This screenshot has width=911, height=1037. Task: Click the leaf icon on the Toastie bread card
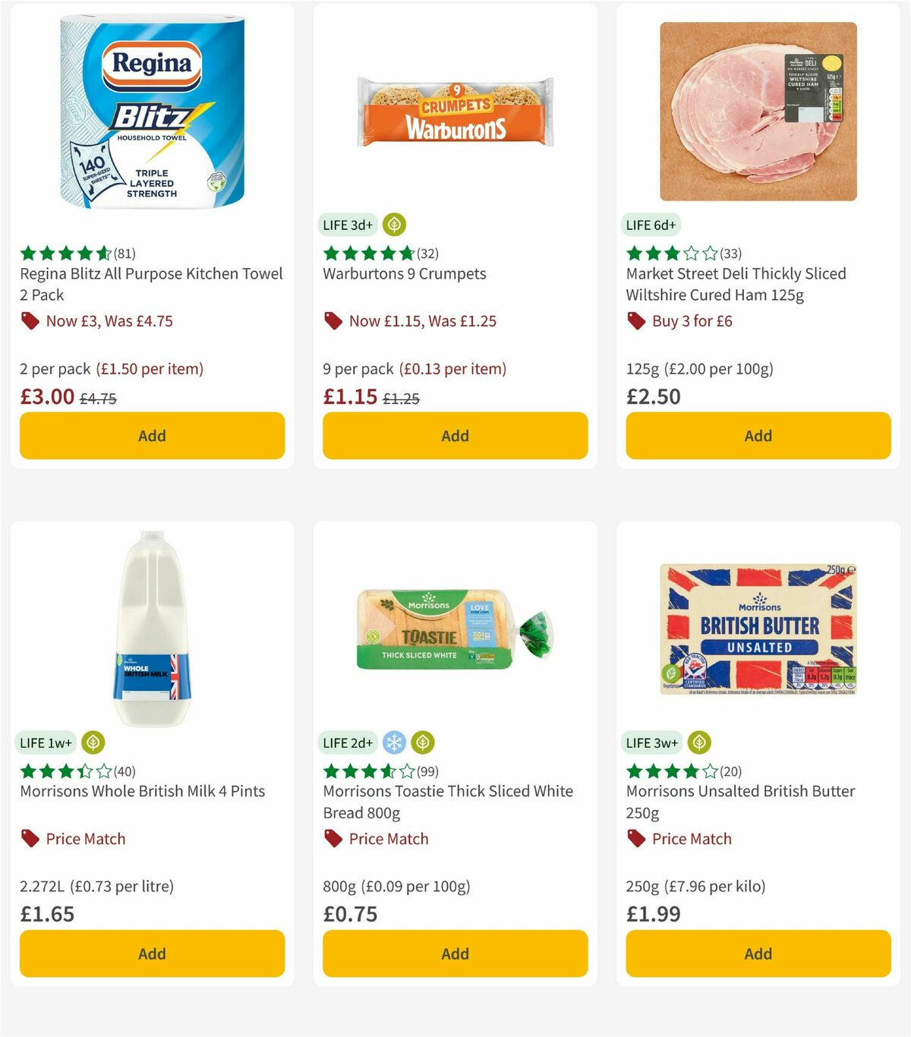coord(422,742)
